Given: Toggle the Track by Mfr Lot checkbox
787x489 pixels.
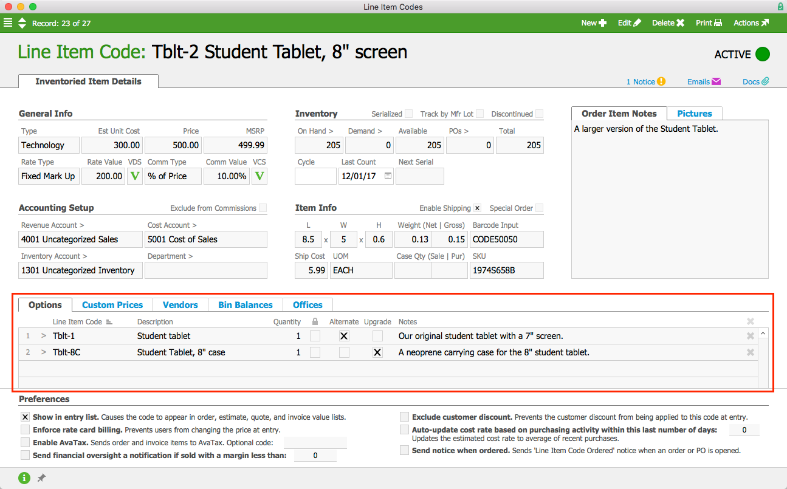Looking at the screenshot, I should 480,114.
